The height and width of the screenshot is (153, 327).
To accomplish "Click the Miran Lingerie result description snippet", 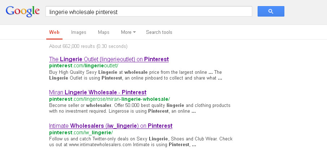I will (x=140, y=108).
